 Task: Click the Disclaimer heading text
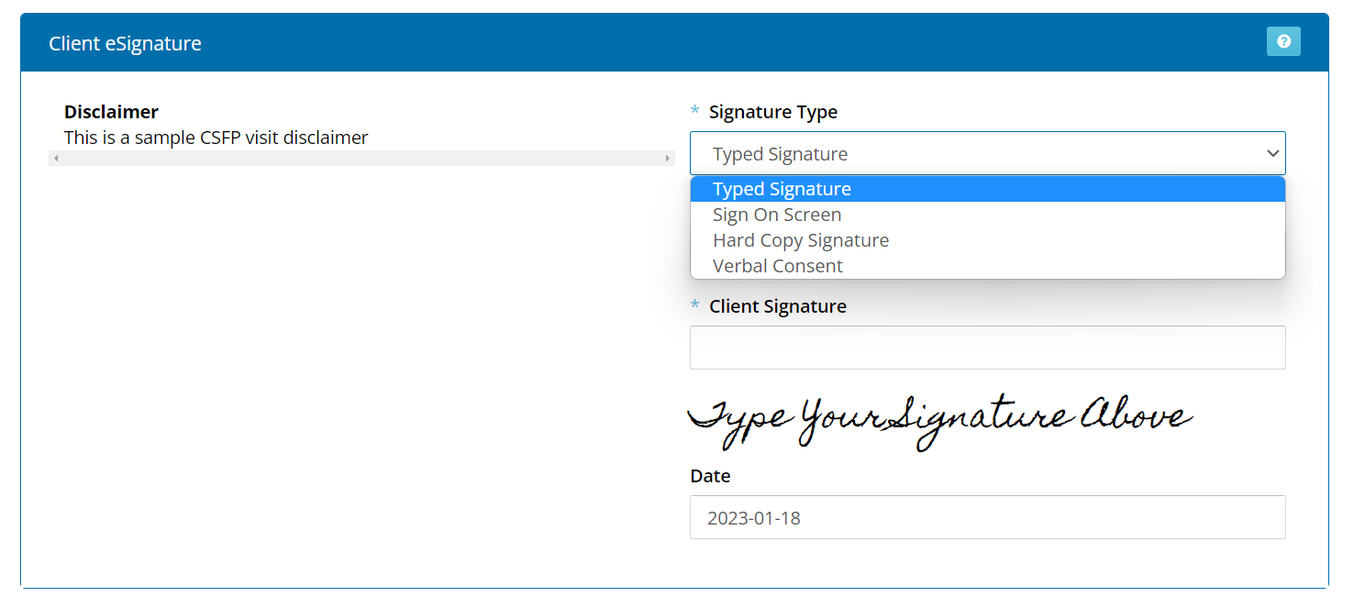point(111,111)
